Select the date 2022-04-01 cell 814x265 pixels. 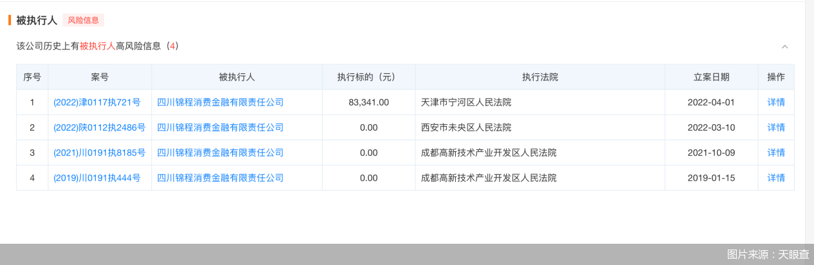pos(711,102)
